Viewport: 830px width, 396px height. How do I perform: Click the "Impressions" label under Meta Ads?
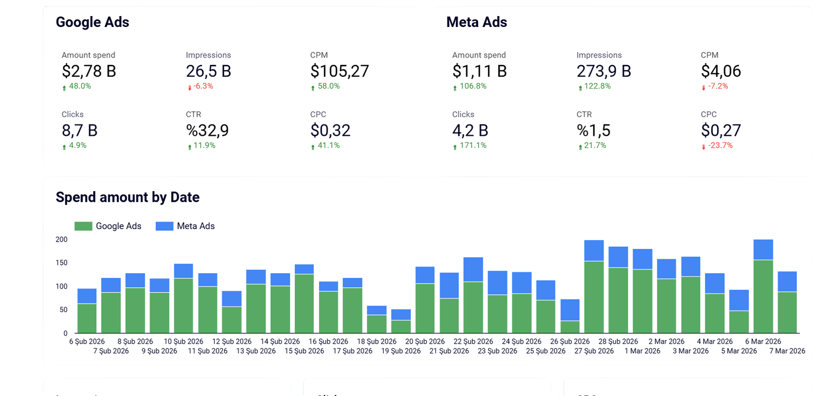click(x=599, y=55)
